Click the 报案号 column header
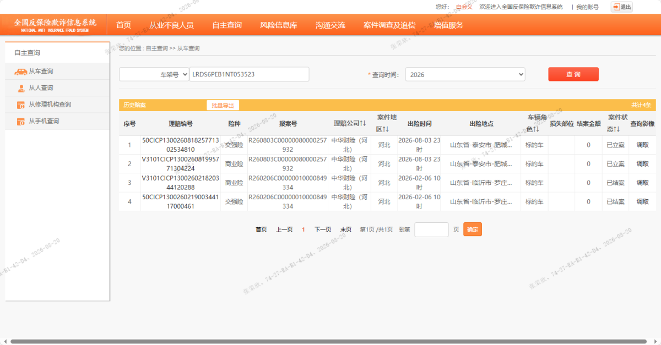The height and width of the screenshot is (345, 661). coord(288,124)
